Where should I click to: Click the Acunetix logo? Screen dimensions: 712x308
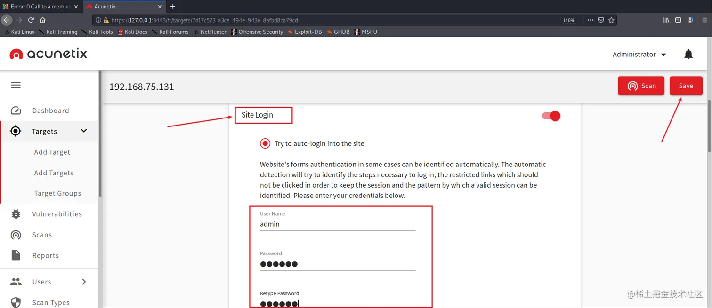pos(48,54)
